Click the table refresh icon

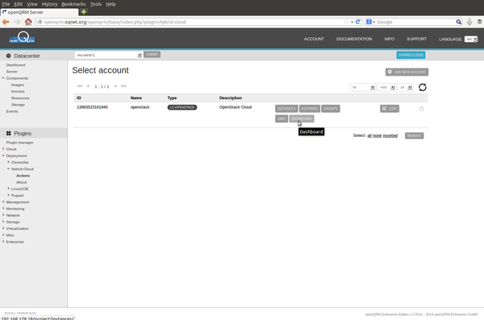point(422,87)
